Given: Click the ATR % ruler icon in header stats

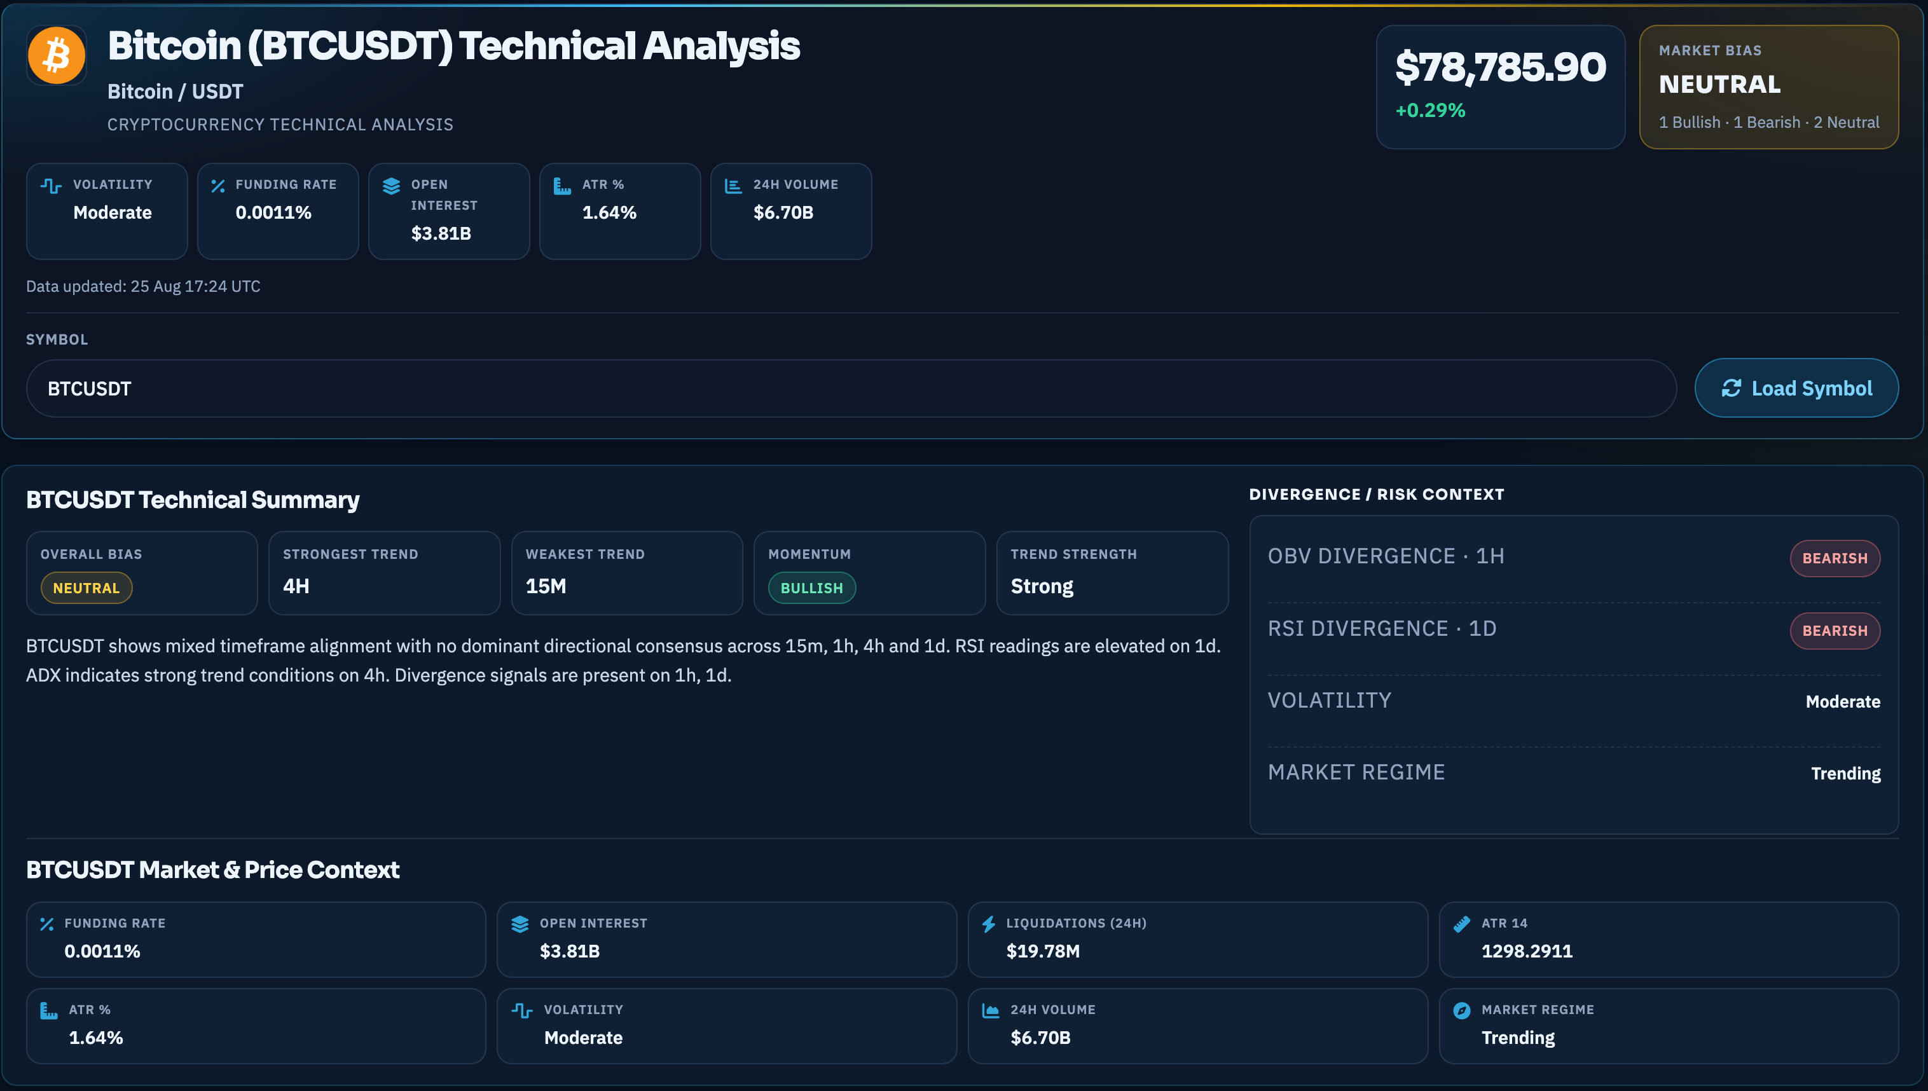Looking at the screenshot, I should click(562, 186).
